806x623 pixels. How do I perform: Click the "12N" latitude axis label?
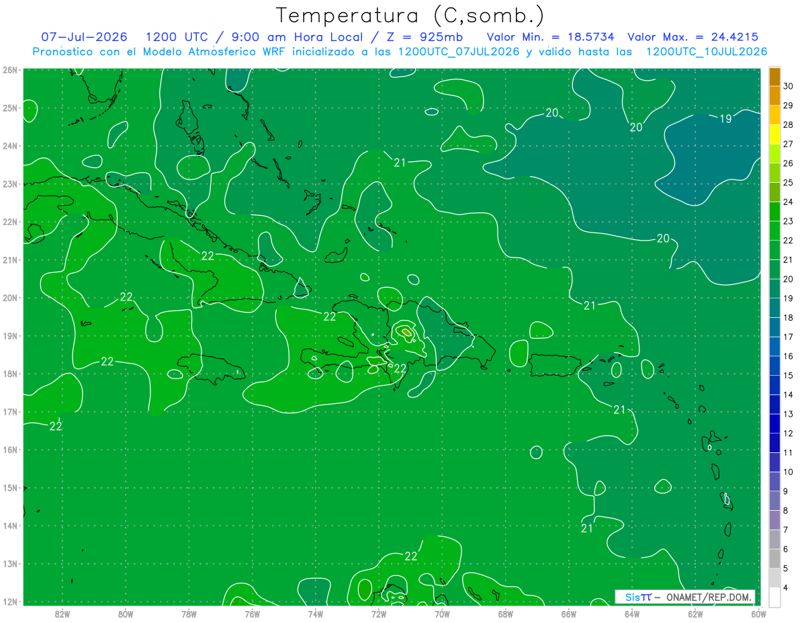(9, 601)
